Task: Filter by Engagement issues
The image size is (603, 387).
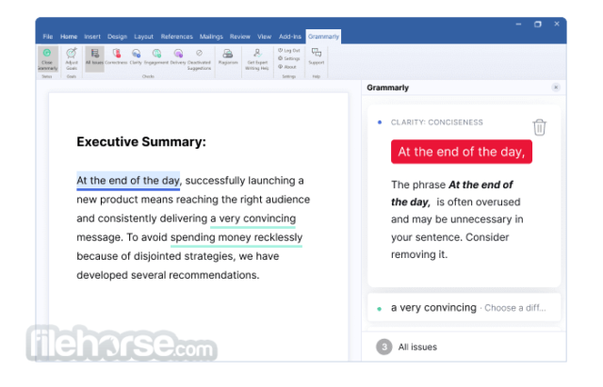Action: click(x=156, y=56)
